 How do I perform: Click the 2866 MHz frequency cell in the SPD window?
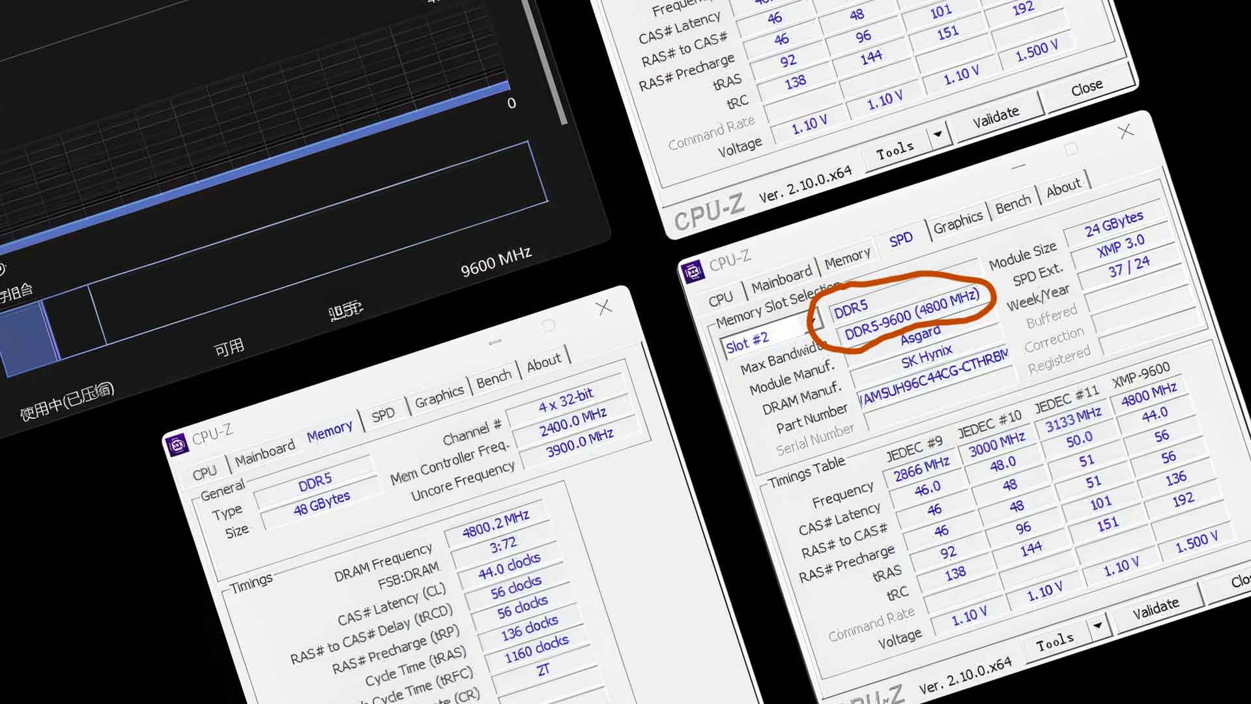(x=921, y=469)
